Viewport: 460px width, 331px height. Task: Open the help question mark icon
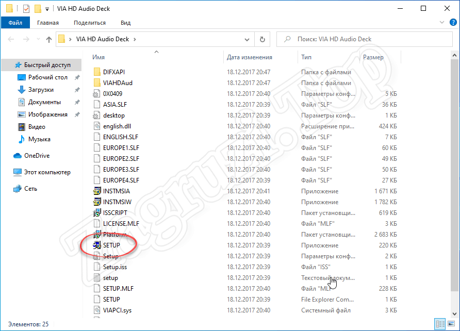(452, 23)
